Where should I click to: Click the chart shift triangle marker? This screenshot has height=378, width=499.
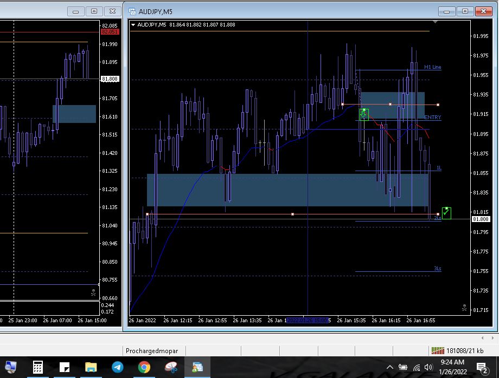coord(435,22)
